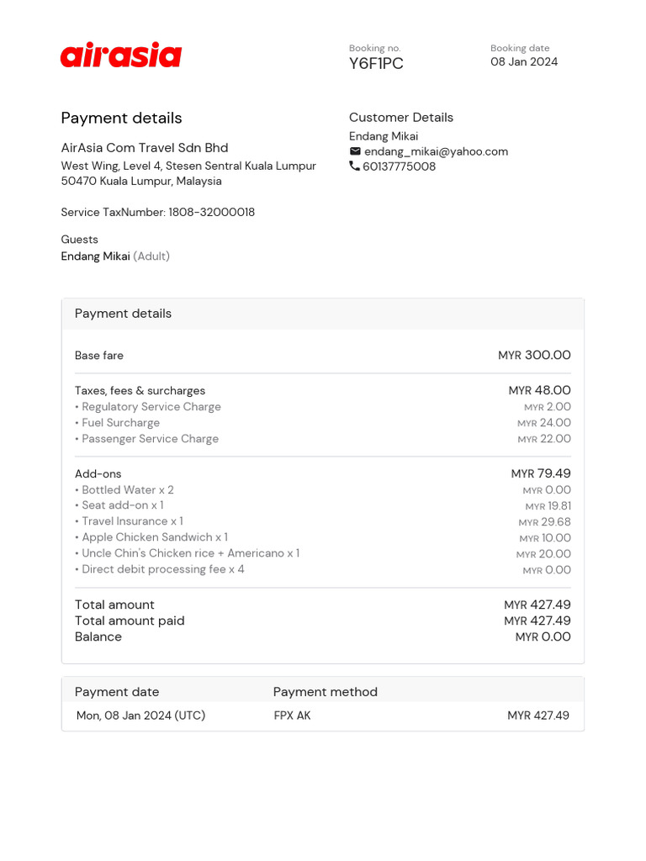Select the Fuel Surcharge line item
This screenshot has height=861, width=646.
(120, 423)
